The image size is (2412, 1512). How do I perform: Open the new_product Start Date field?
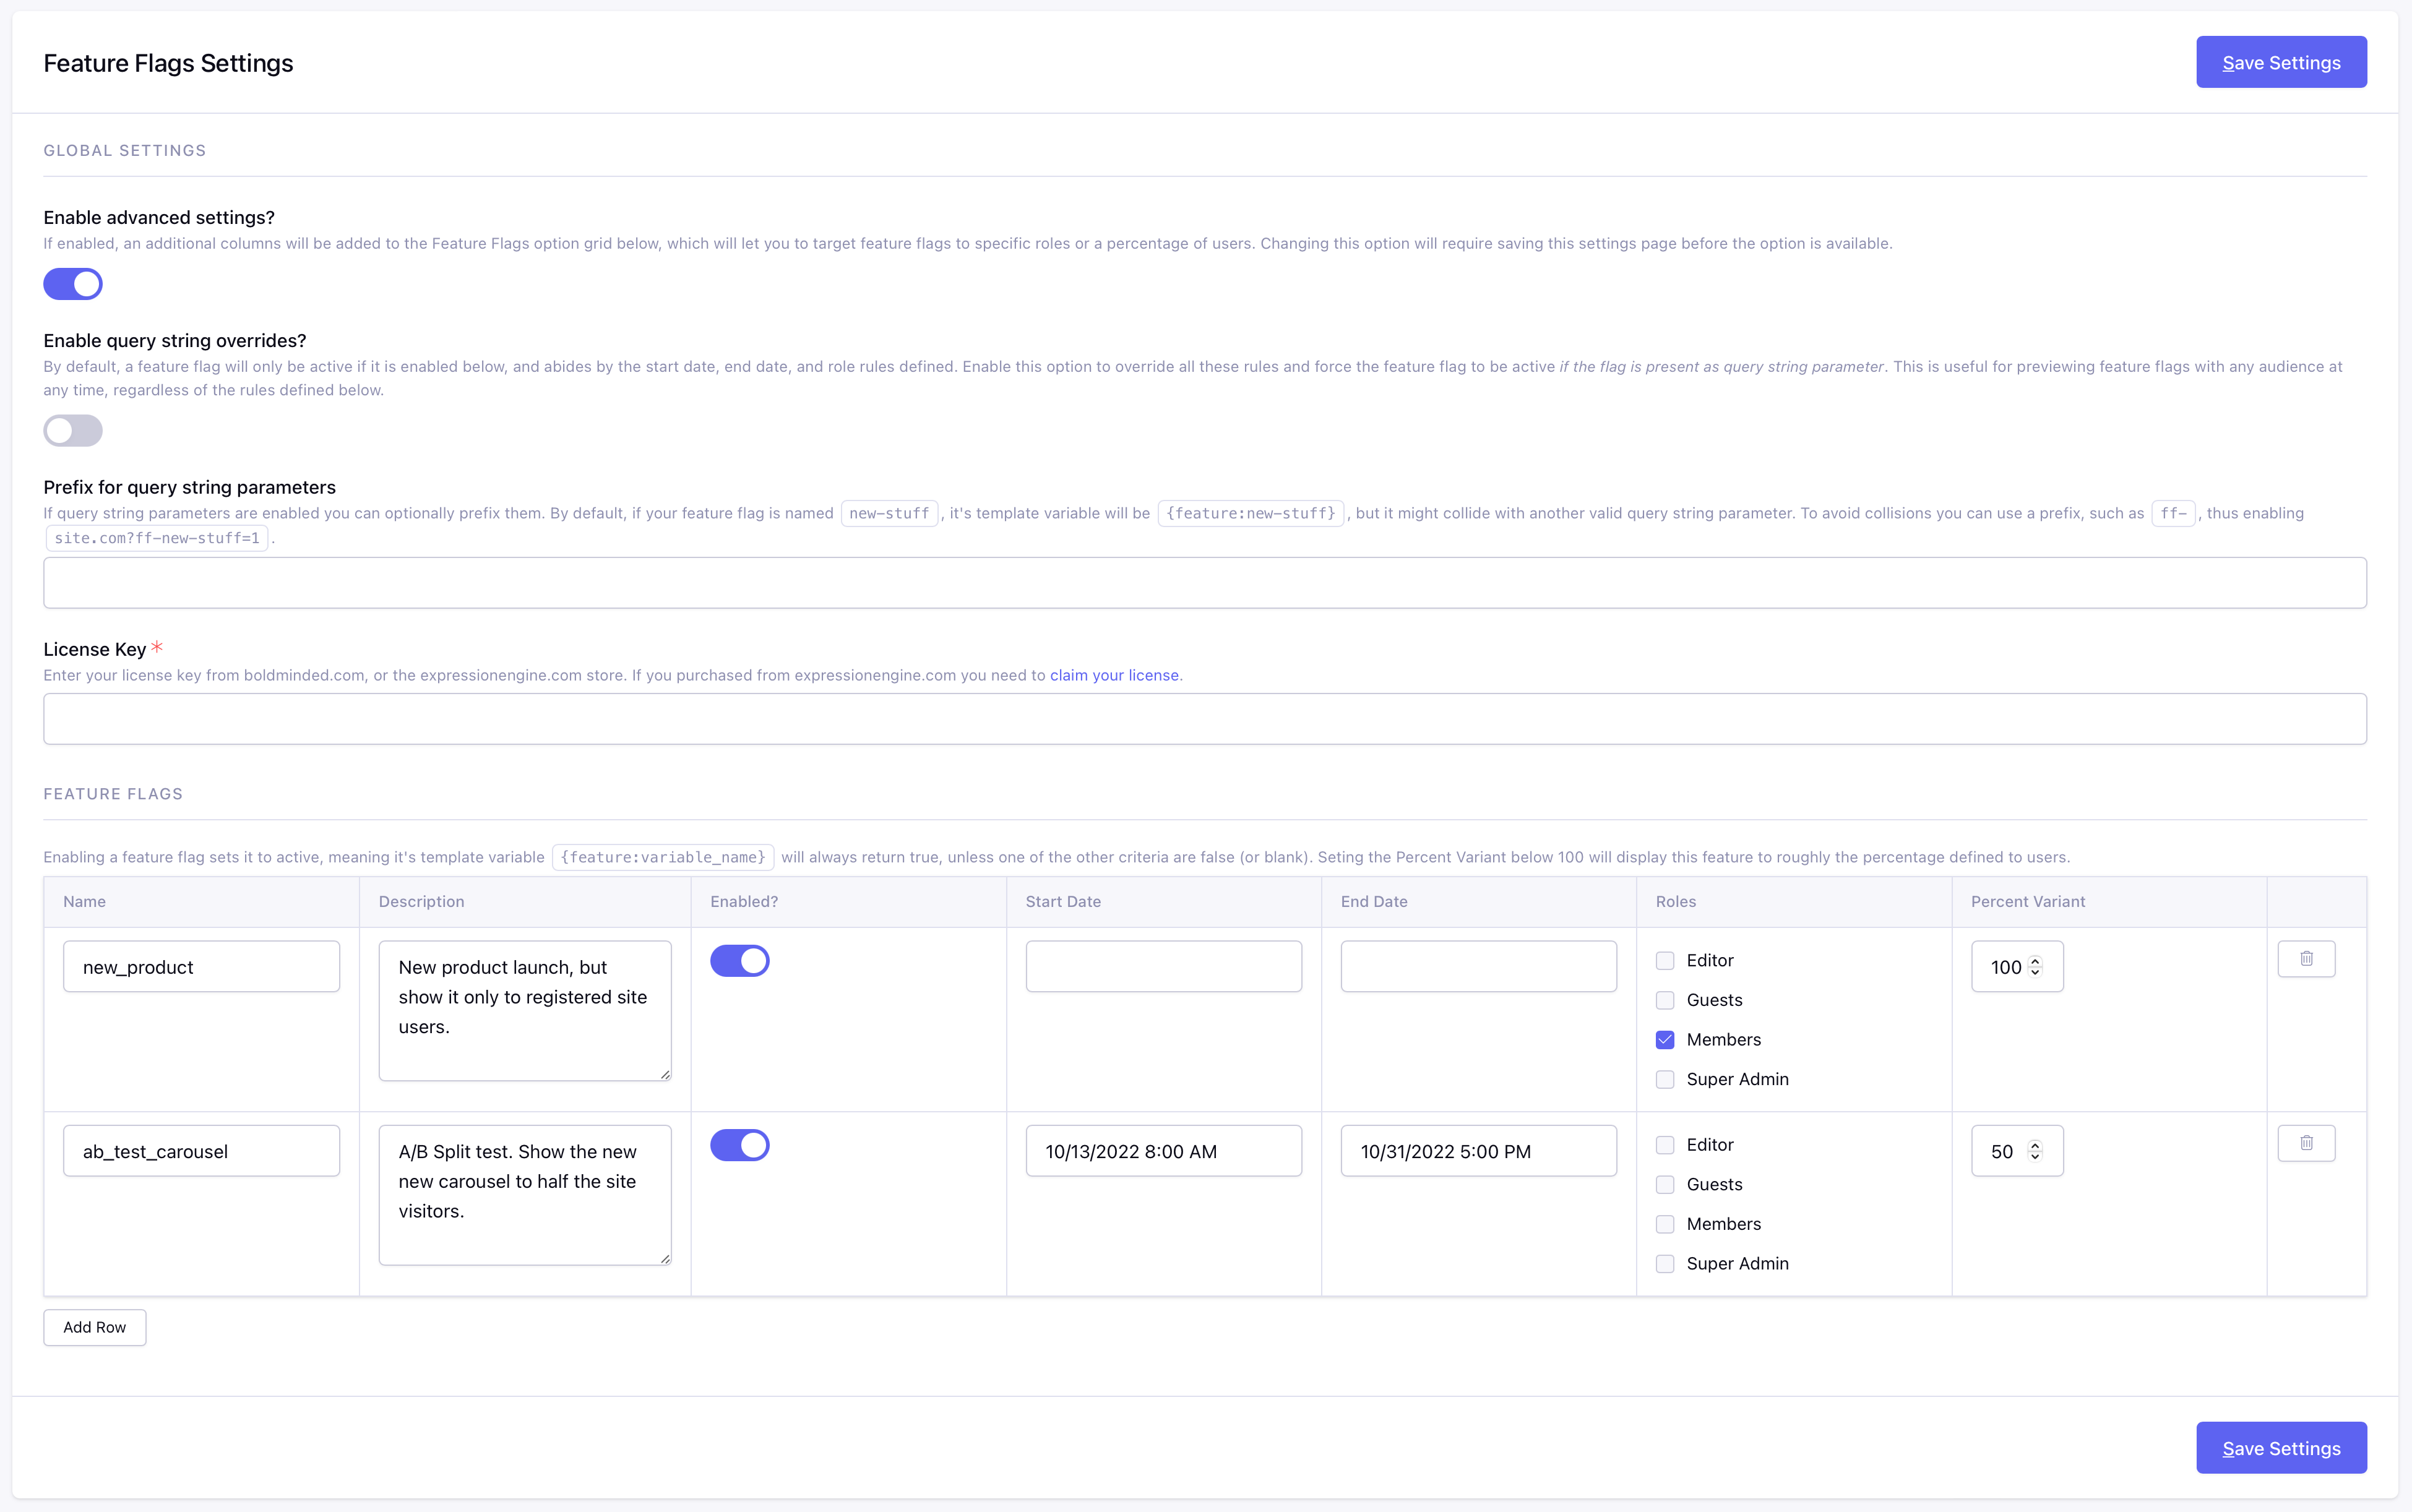coord(1163,967)
